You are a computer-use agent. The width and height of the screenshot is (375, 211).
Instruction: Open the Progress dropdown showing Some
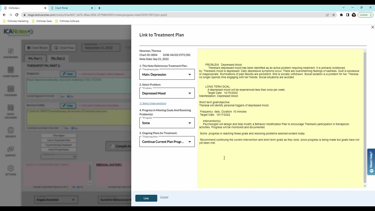(x=167, y=123)
